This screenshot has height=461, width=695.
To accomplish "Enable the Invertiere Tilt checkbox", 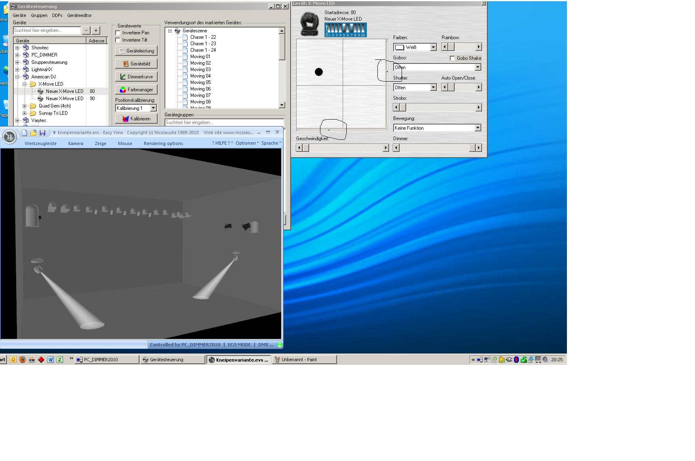I will [118, 40].
